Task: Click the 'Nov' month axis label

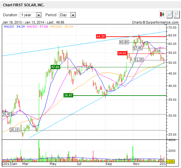Action: pyautogui.click(x=136, y=164)
